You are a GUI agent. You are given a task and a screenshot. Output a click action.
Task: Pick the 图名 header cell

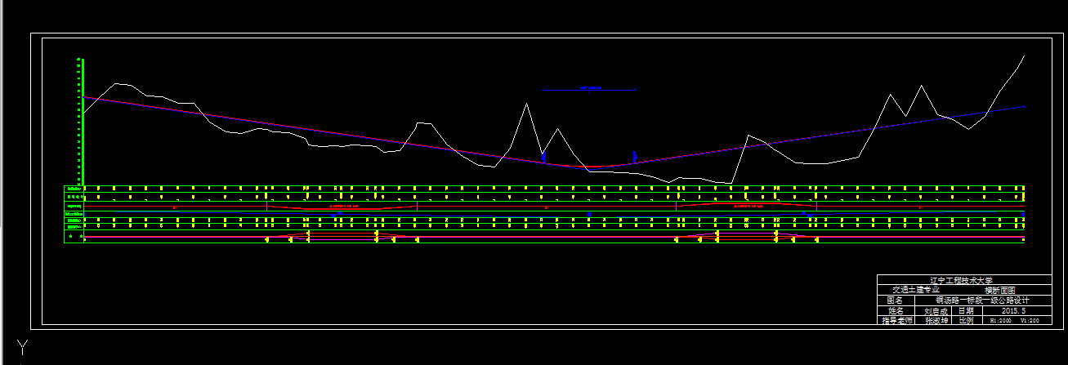895,300
